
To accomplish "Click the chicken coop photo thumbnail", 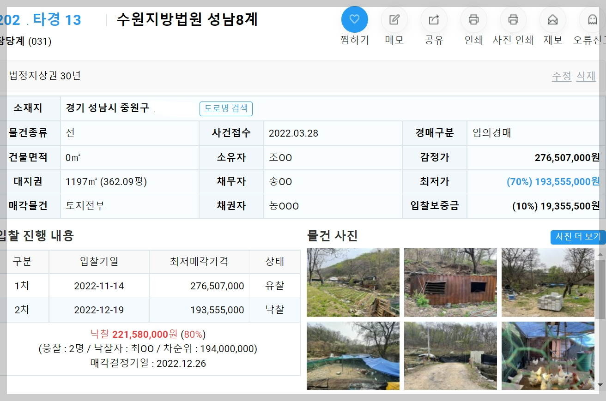I will [x=548, y=355].
